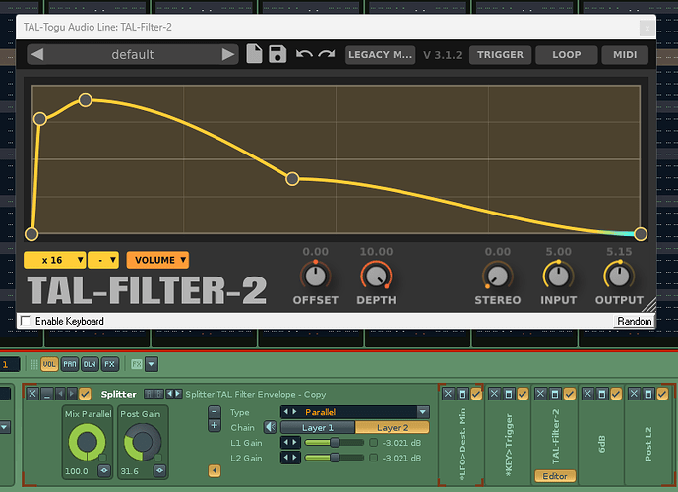Collapse Splitter chain with orange arrow button
Screen dimensions: 678x492
pyautogui.click(x=215, y=470)
